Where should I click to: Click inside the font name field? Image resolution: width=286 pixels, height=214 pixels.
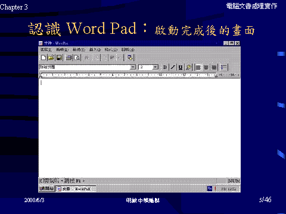coord(85,67)
